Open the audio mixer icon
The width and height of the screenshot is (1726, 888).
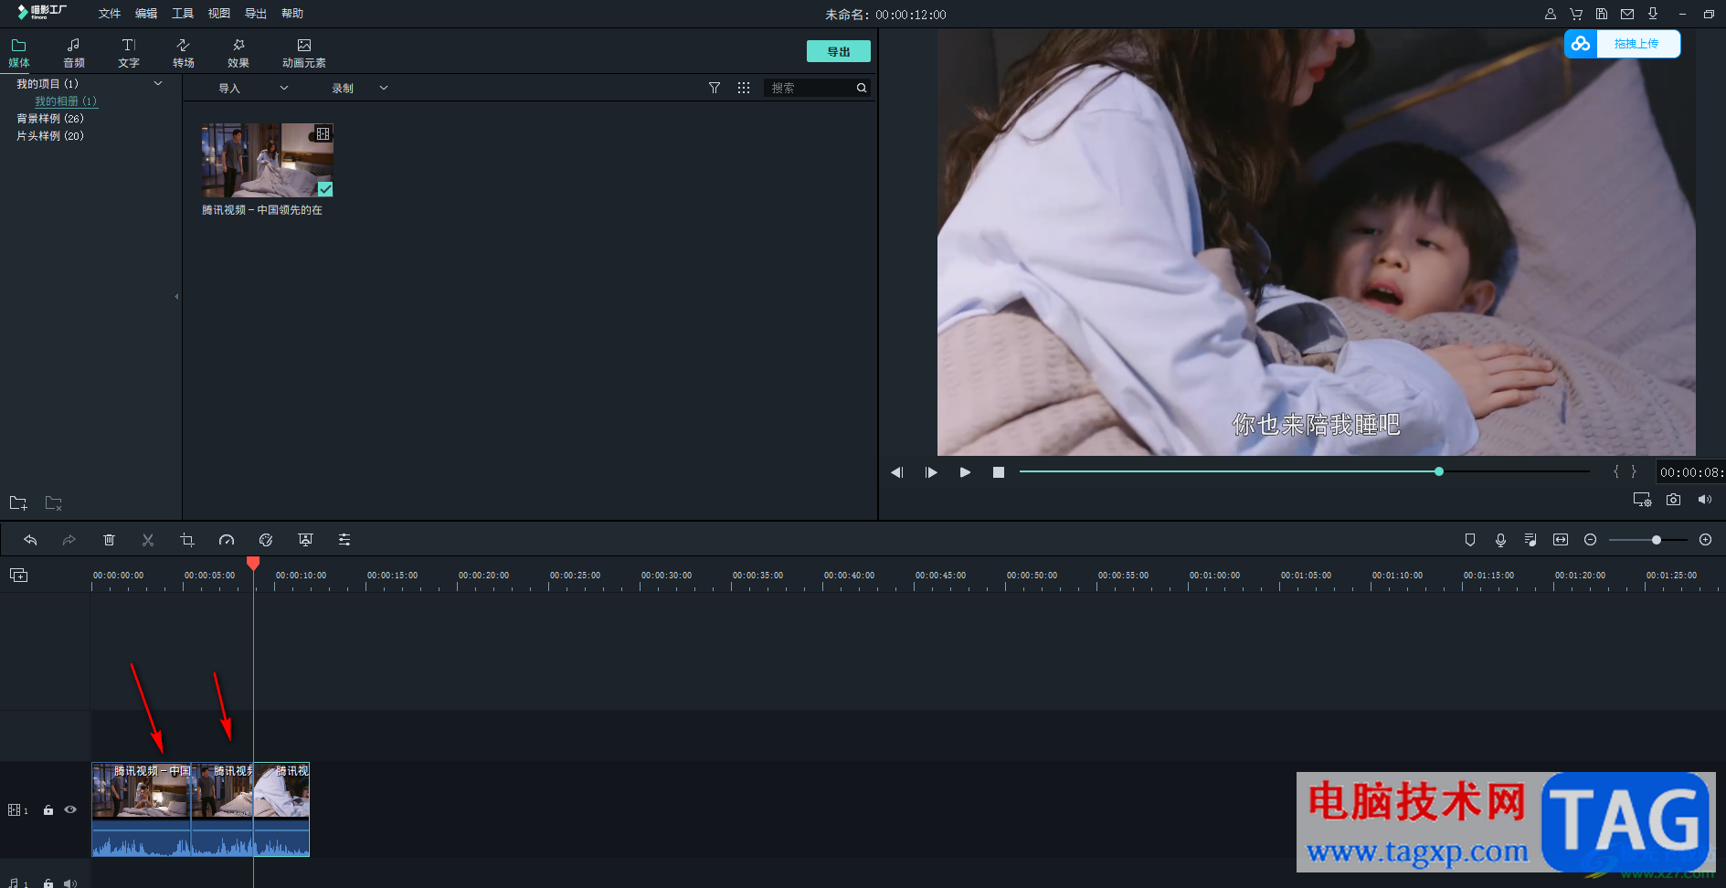(x=1530, y=540)
